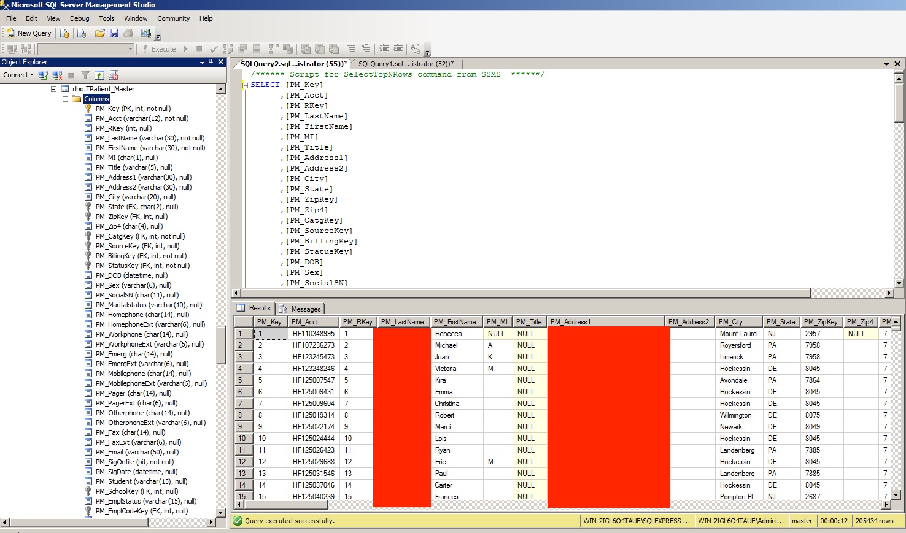The height and width of the screenshot is (533, 906).
Task: Click the results grid horizontal scrollbar thumb
Action: pos(285,505)
